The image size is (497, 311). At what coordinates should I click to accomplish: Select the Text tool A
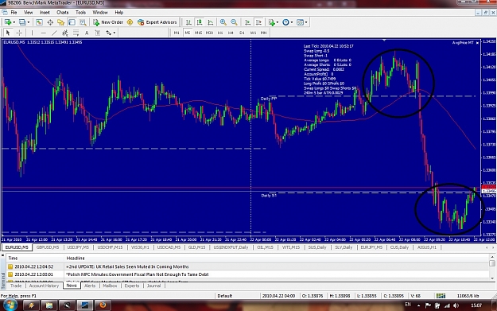(x=87, y=33)
